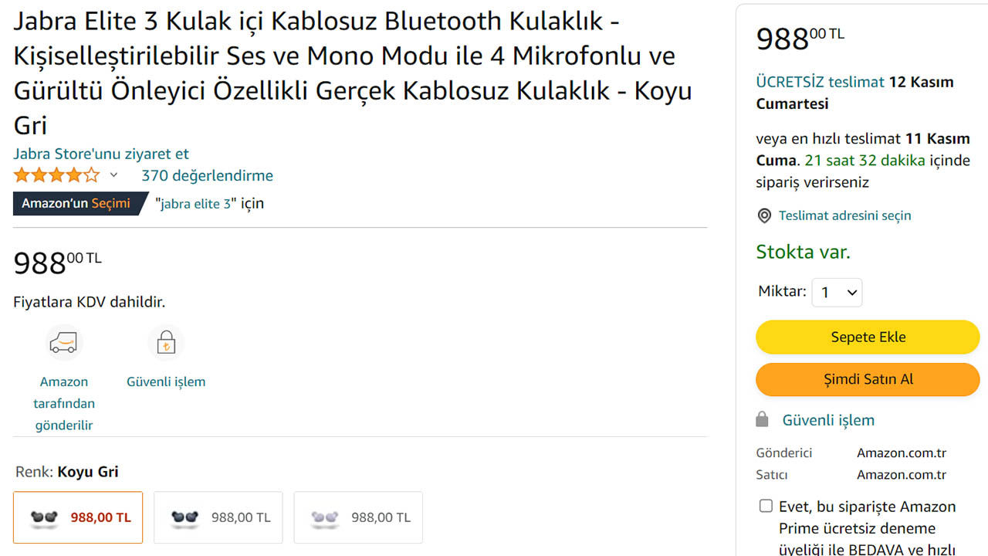988x556 pixels.
Task: Open the 370 değerlendirme reviews link
Action: [x=207, y=175]
